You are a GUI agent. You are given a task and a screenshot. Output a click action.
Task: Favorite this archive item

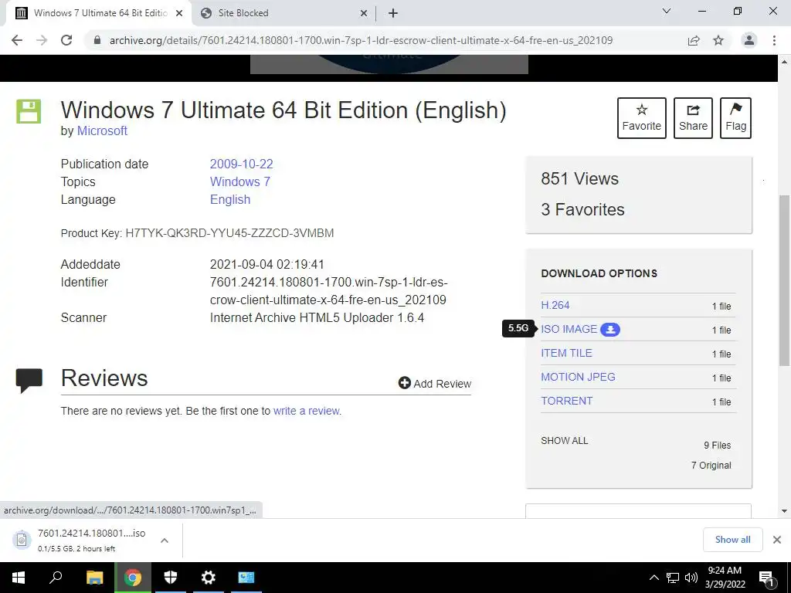tap(641, 118)
